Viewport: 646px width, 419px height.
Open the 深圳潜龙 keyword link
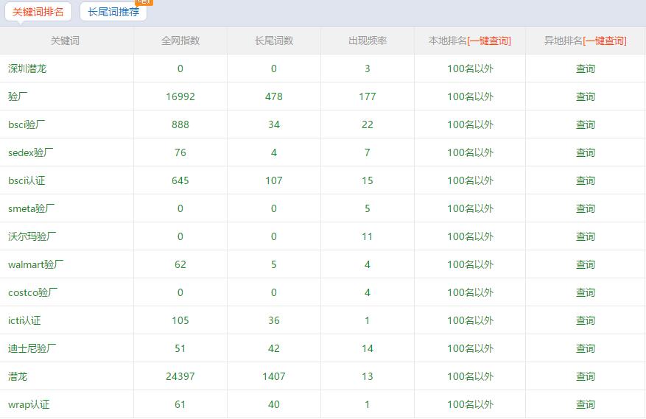[x=27, y=69]
